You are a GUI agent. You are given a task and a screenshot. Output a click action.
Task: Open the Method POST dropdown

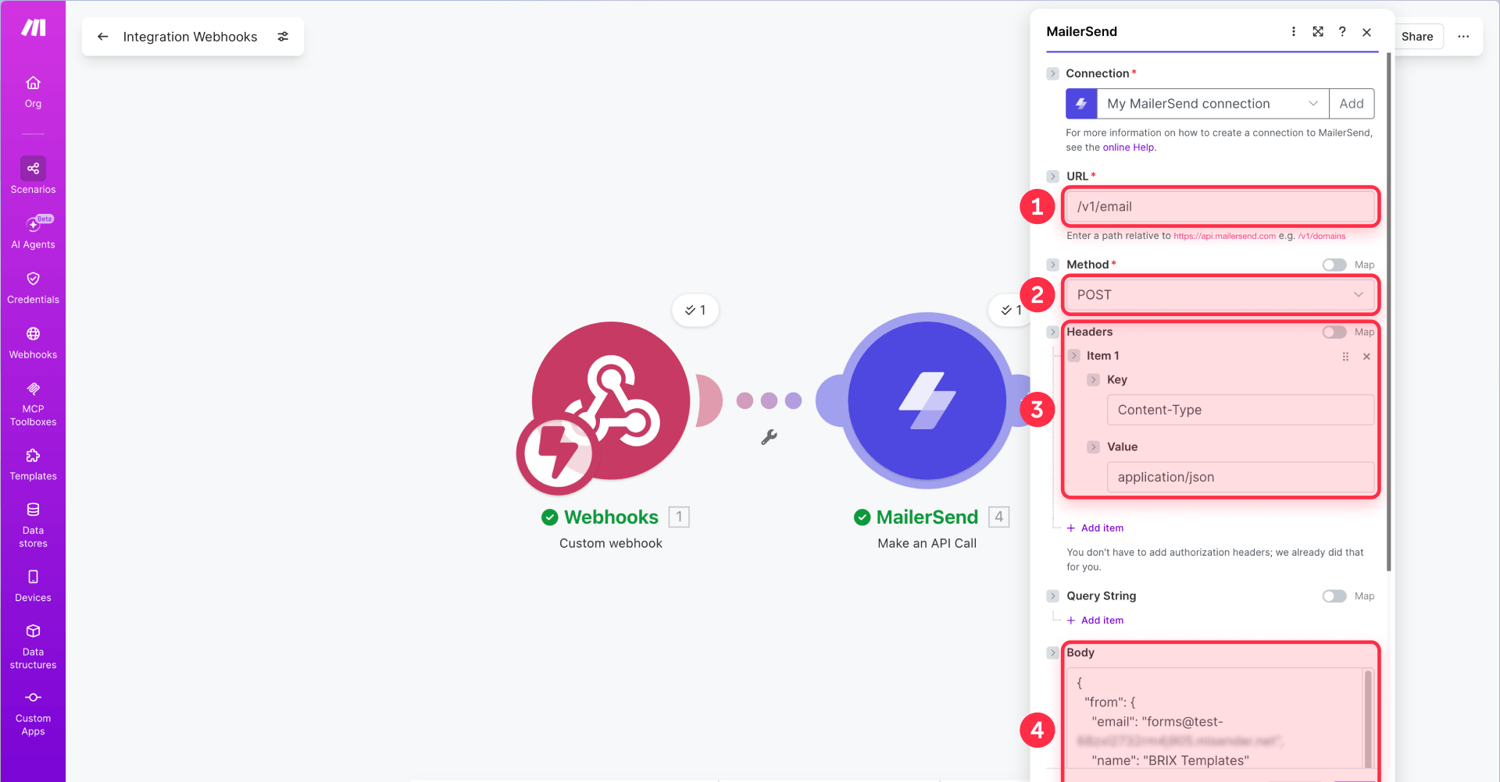click(1220, 295)
